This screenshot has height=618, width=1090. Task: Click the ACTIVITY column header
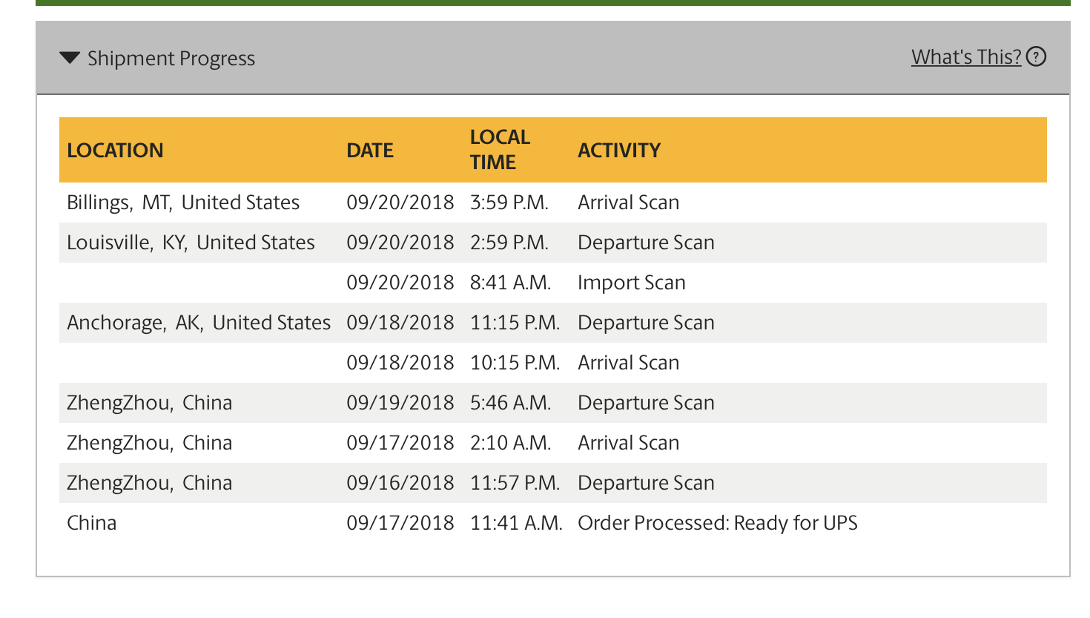coord(619,151)
